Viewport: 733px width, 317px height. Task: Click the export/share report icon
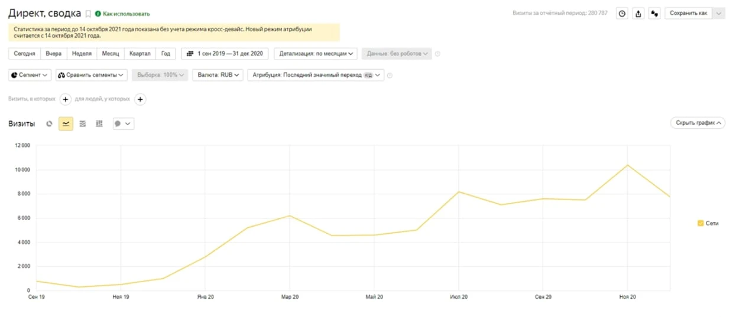pyautogui.click(x=638, y=14)
